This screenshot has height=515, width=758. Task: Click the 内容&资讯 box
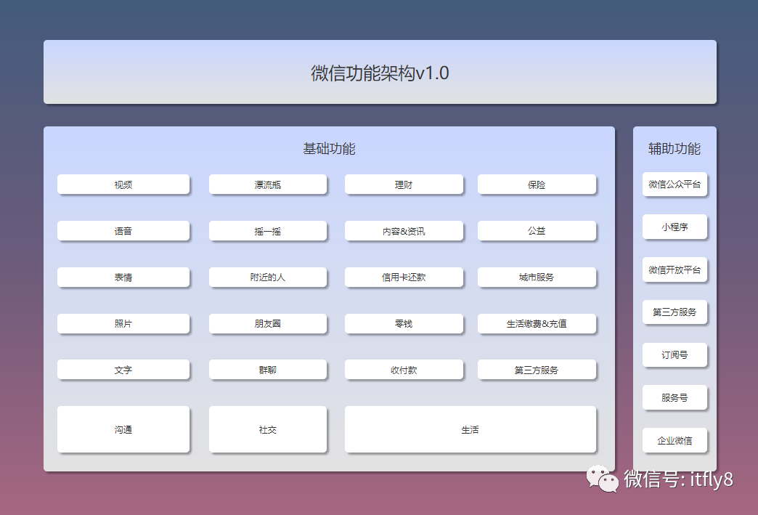tap(404, 231)
